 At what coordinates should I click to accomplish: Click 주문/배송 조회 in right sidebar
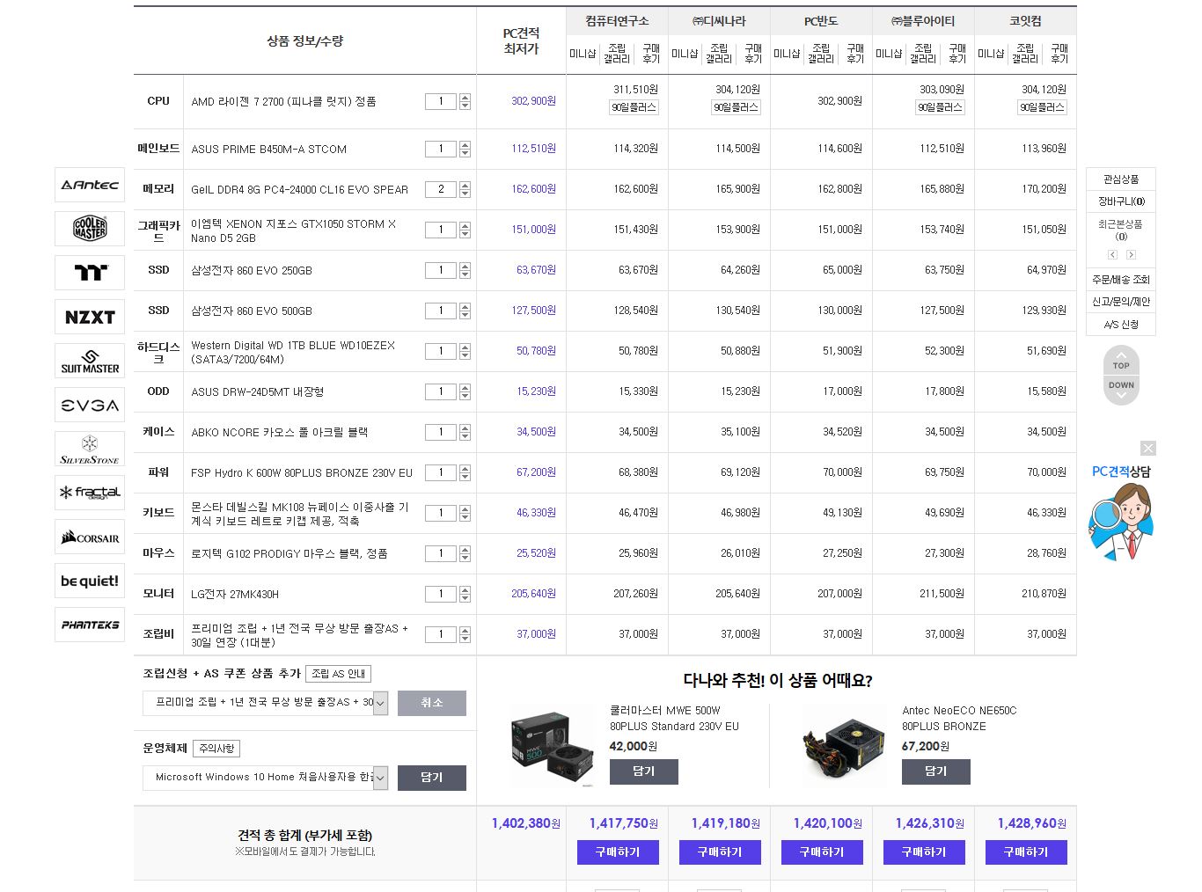click(1120, 280)
